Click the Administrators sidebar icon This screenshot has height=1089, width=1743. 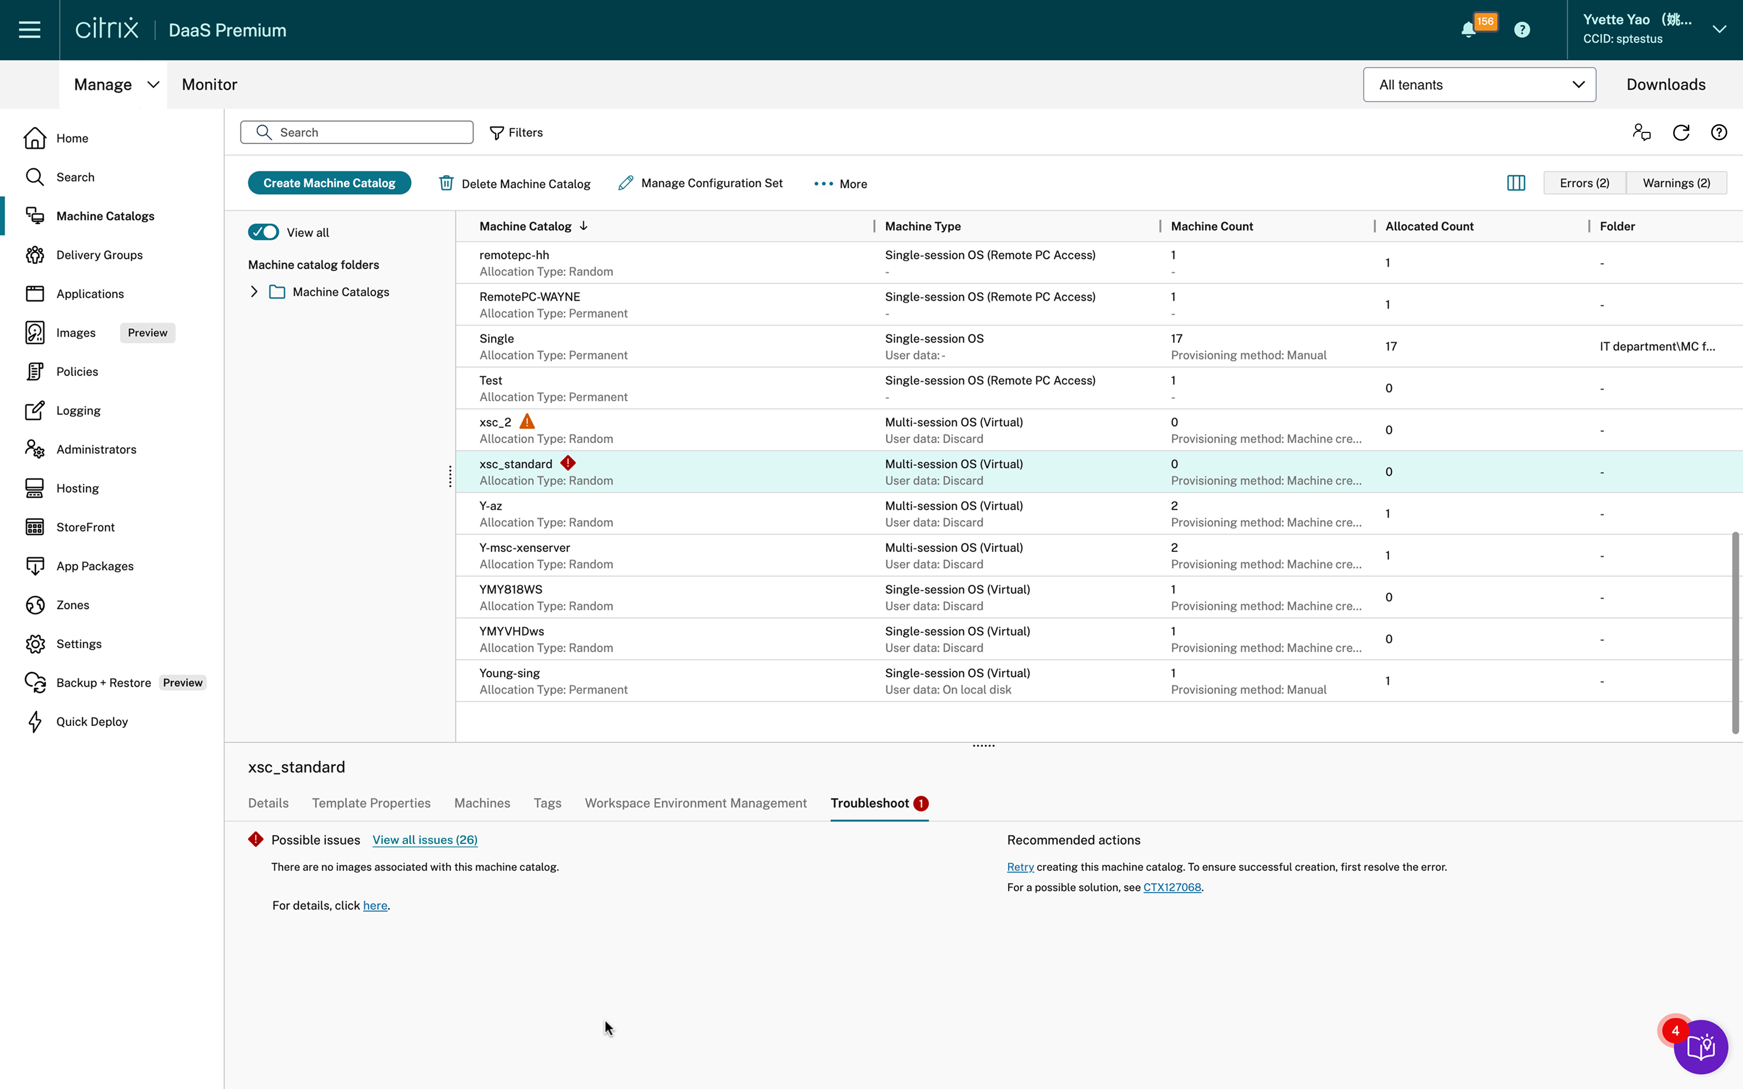[35, 449]
